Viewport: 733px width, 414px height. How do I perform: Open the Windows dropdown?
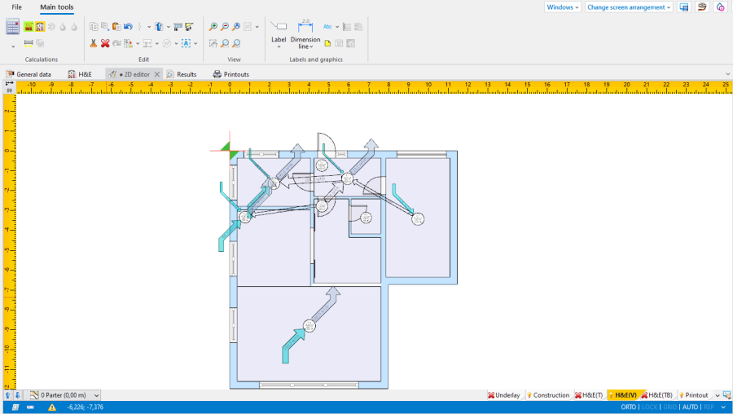[563, 7]
